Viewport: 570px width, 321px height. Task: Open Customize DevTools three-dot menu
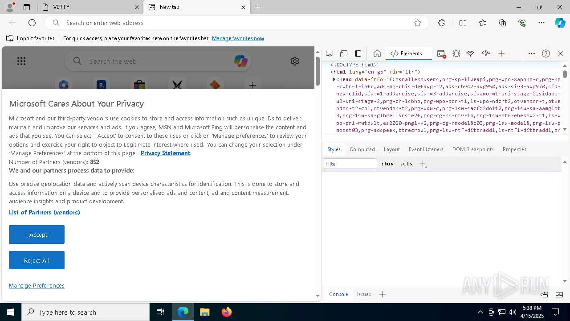tap(532, 53)
